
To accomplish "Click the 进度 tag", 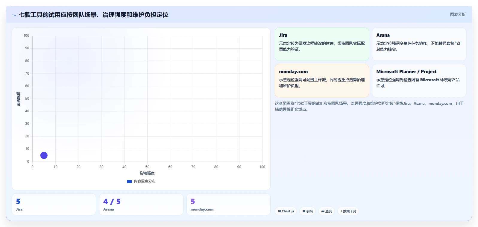I will [x=327, y=211].
